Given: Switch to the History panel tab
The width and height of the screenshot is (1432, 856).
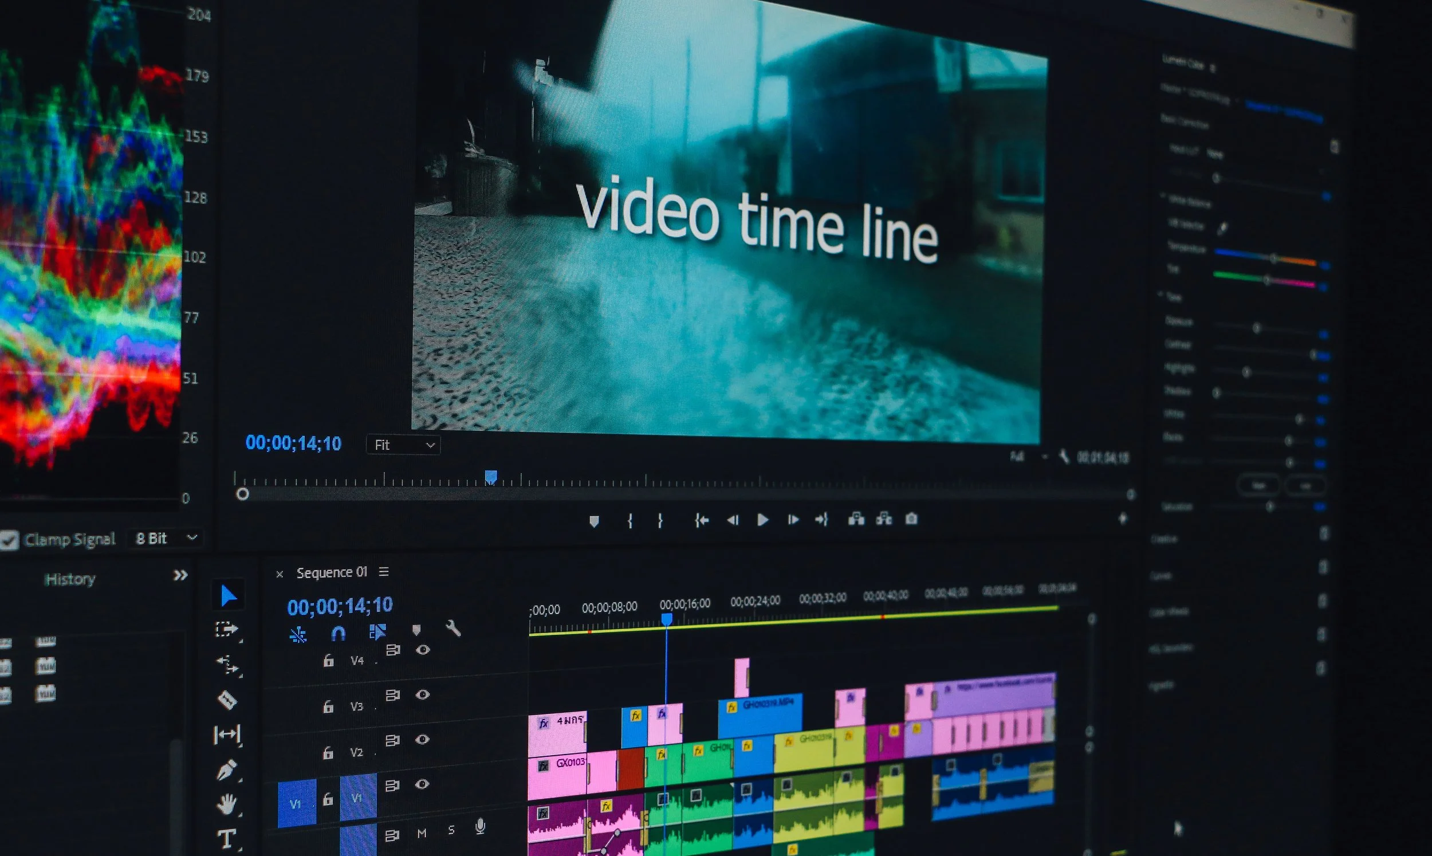Looking at the screenshot, I should pyautogui.click(x=70, y=579).
